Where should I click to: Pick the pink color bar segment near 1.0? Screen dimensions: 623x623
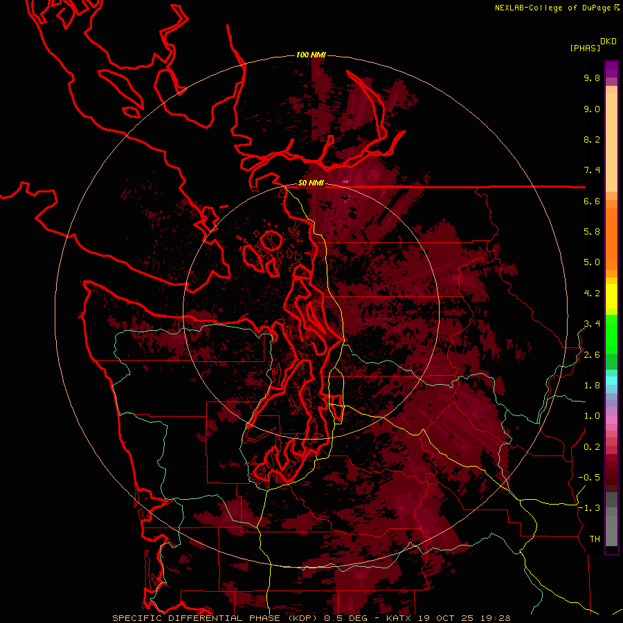pos(611,419)
